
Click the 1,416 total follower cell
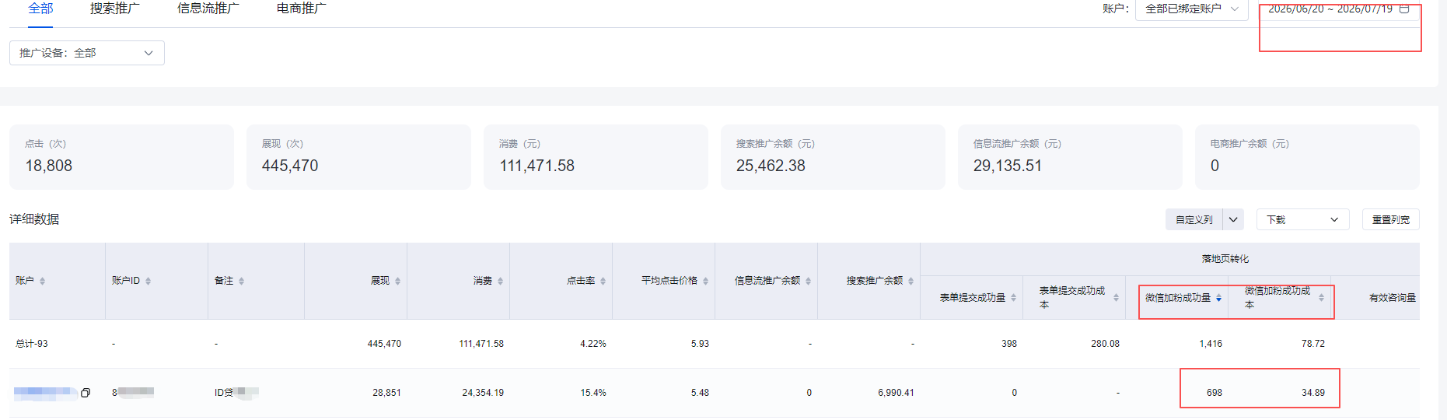(1211, 344)
